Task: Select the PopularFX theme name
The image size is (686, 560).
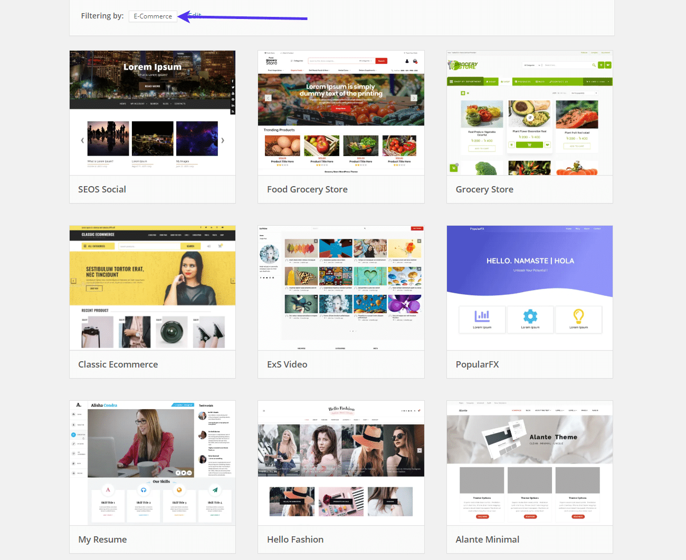Action: (477, 364)
